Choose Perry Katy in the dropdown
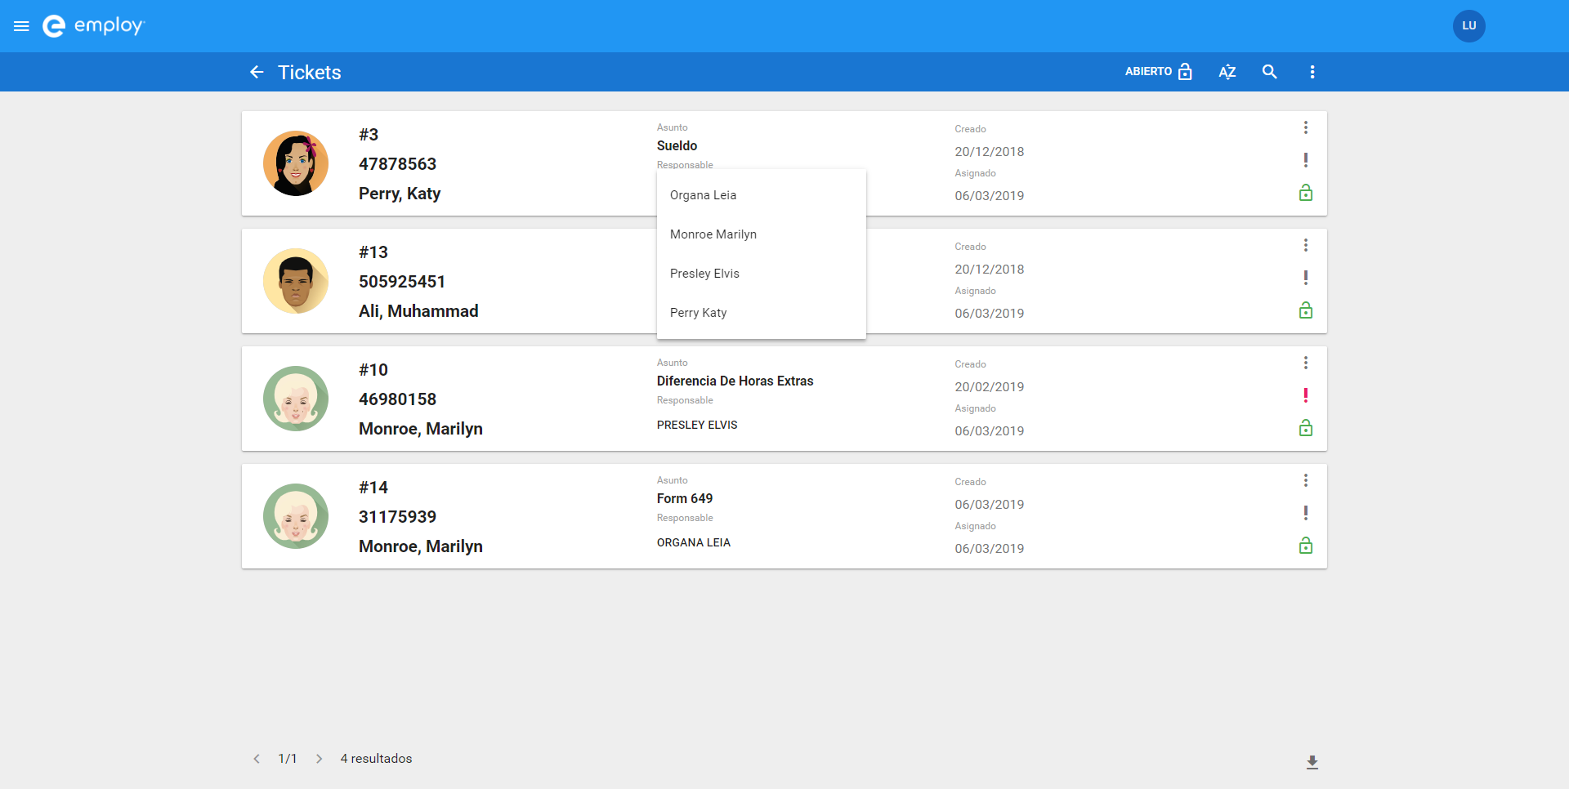This screenshot has width=1569, height=789. coord(761,313)
